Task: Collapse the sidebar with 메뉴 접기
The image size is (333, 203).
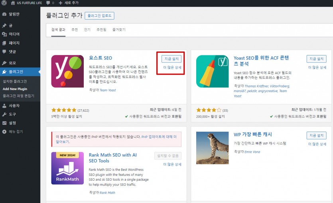Action: (16, 132)
